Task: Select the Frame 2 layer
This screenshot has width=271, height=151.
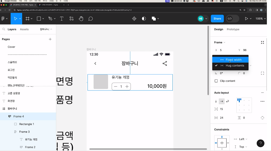Action: click(28, 147)
